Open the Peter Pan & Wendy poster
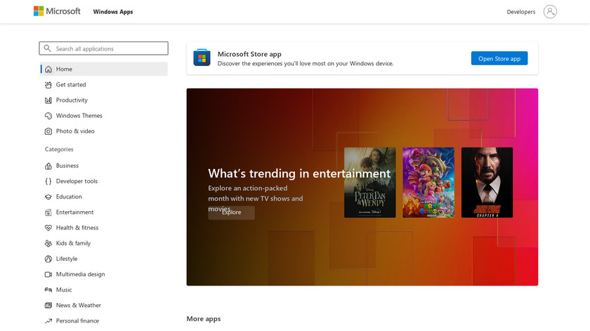This screenshot has height=331, width=590. 370,182
